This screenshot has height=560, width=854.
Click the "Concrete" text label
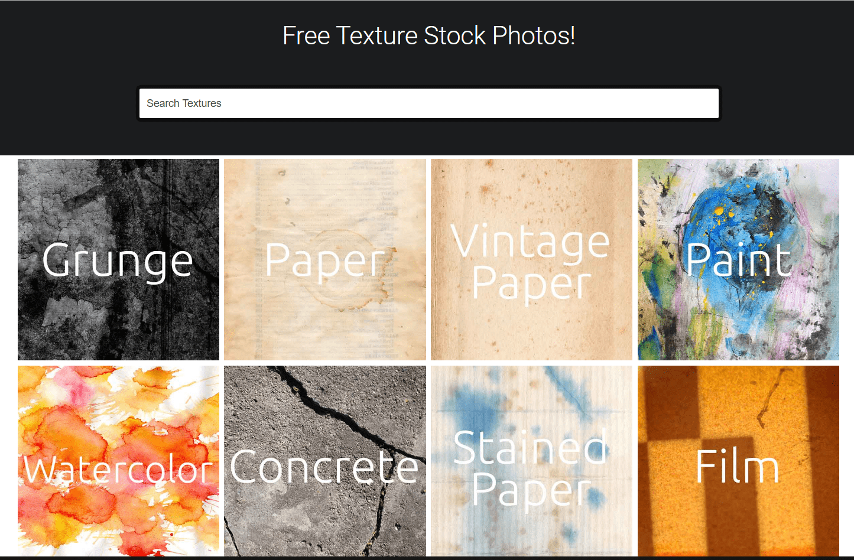click(x=324, y=467)
